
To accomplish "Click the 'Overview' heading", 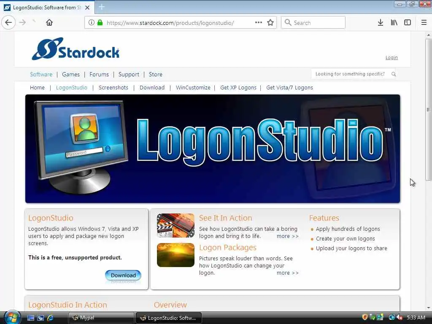I will tap(170, 305).
